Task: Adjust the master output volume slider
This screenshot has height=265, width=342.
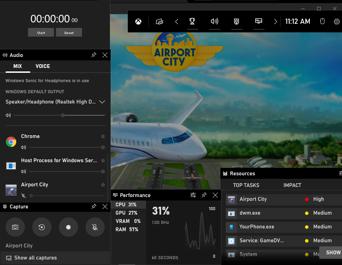Action: point(59,115)
